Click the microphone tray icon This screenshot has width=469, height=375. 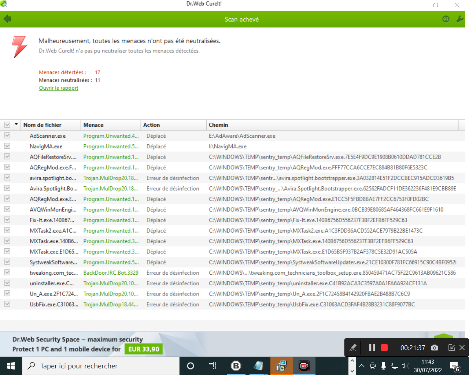(x=383, y=366)
